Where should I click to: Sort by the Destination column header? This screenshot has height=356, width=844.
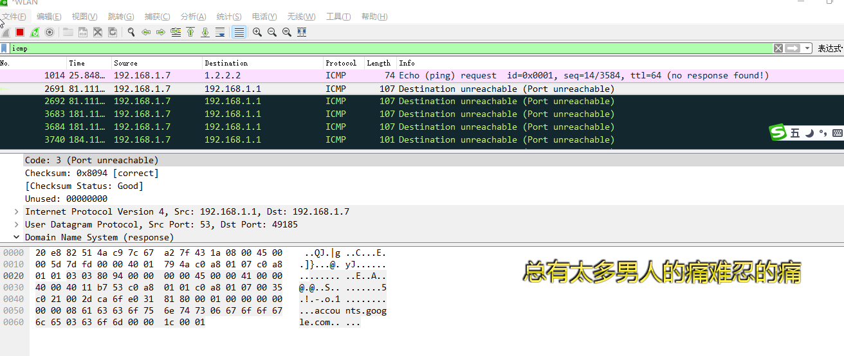pos(263,63)
